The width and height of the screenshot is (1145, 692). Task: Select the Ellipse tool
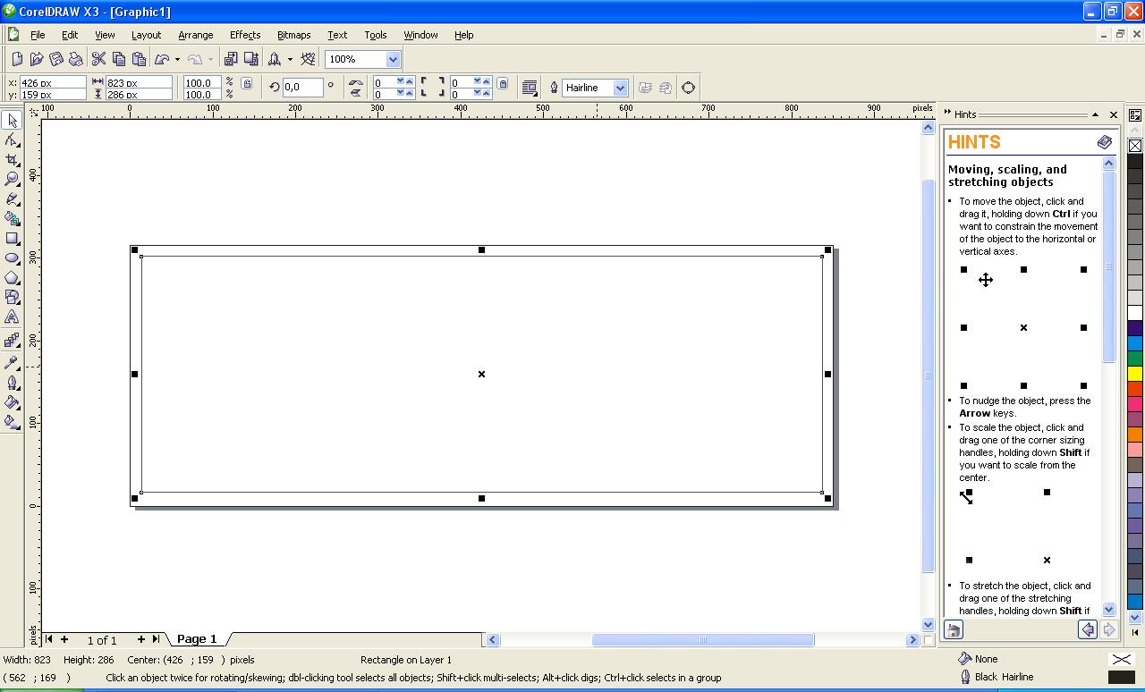point(13,257)
